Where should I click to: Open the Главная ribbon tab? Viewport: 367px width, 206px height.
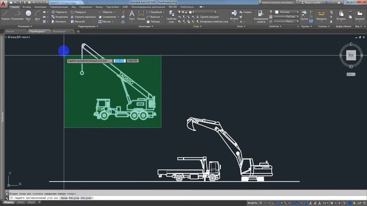[x=14, y=7]
